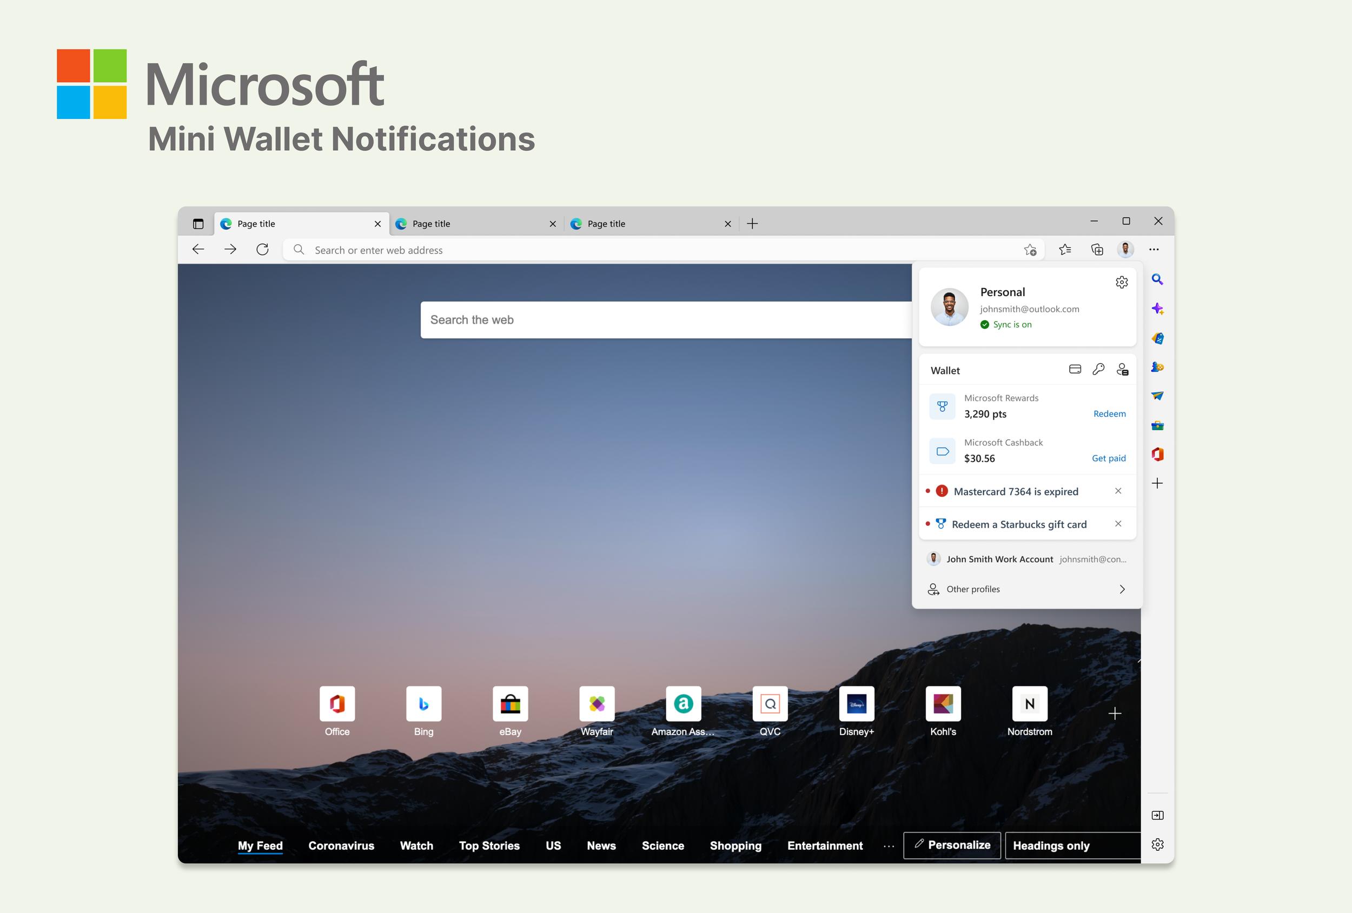Click the Microsoft Rewards trophy icon
Screen dimensions: 1352x913
[x=943, y=406]
